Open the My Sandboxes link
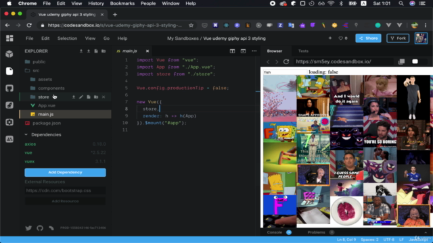This screenshot has height=243, width=433. (183, 38)
